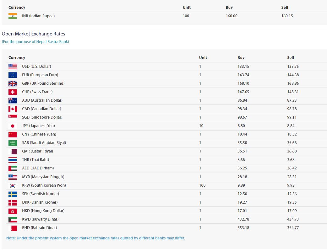Click the USD (U.S. Dollar) currency label
This screenshot has width=327, height=251.
36,67
